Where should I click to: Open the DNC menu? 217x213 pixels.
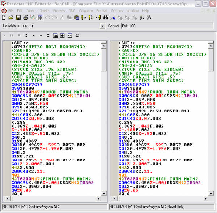coord(72,10)
